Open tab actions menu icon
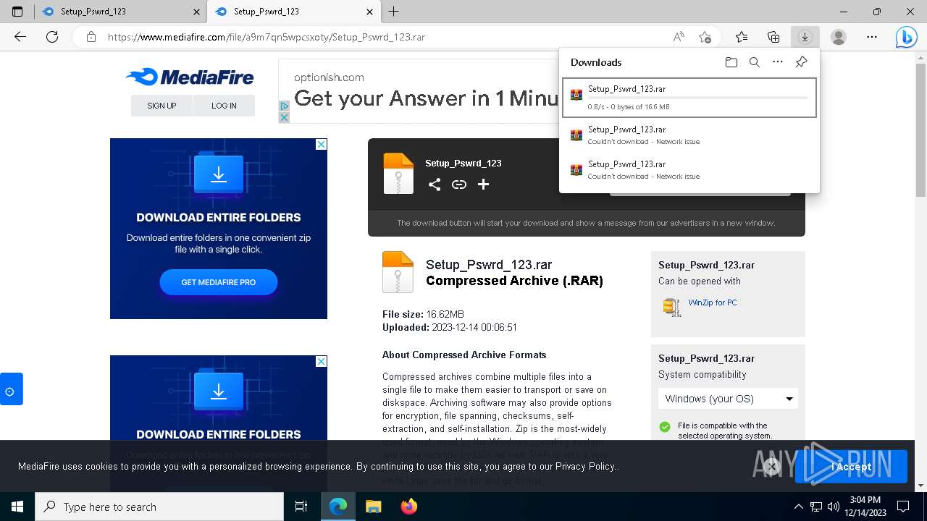 17,12
